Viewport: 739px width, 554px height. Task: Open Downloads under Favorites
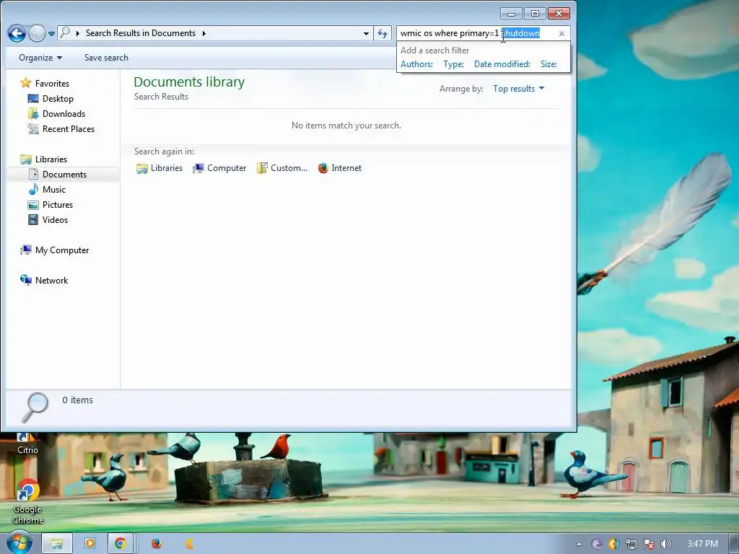click(64, 113)
